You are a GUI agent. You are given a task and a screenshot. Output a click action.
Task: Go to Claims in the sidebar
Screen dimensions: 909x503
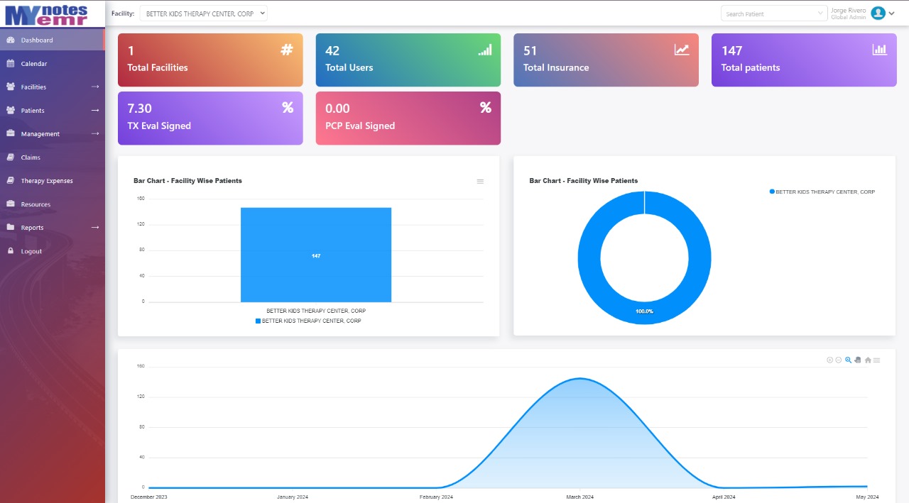[x=31, y=157]
